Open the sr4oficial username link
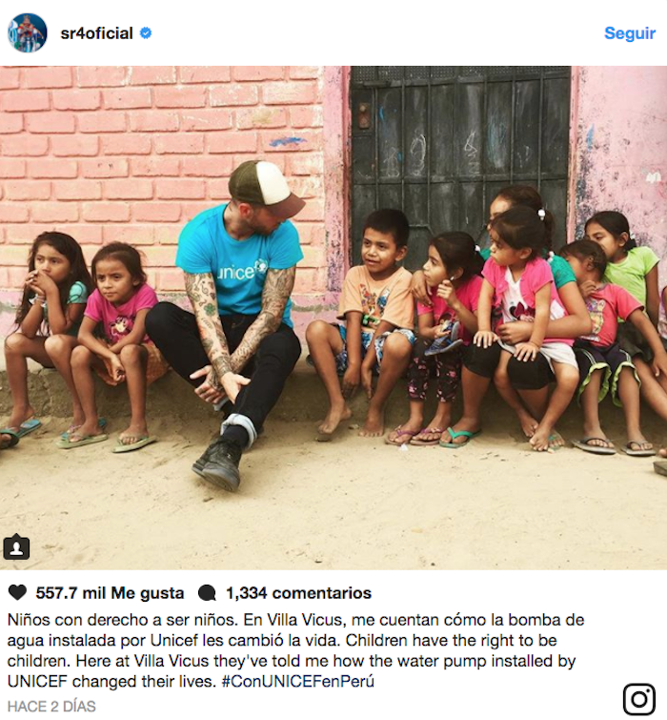The height and width of the screenshot is (720, 667). pos(97,33)
